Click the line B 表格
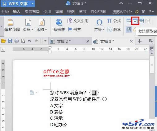Image resolution: width=157 pixels, height=131 pixels. click(x=56, y=112)
